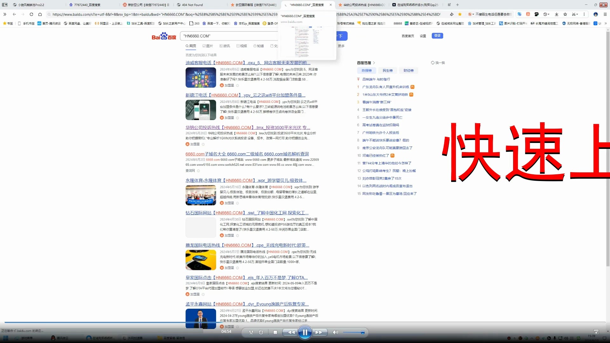Open the browser home page icon
Screen dimensions: 610x343
40,14
